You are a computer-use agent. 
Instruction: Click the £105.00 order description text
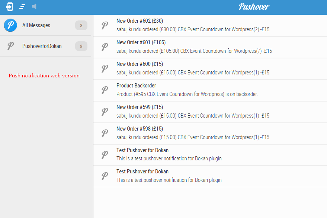(194, 51)
